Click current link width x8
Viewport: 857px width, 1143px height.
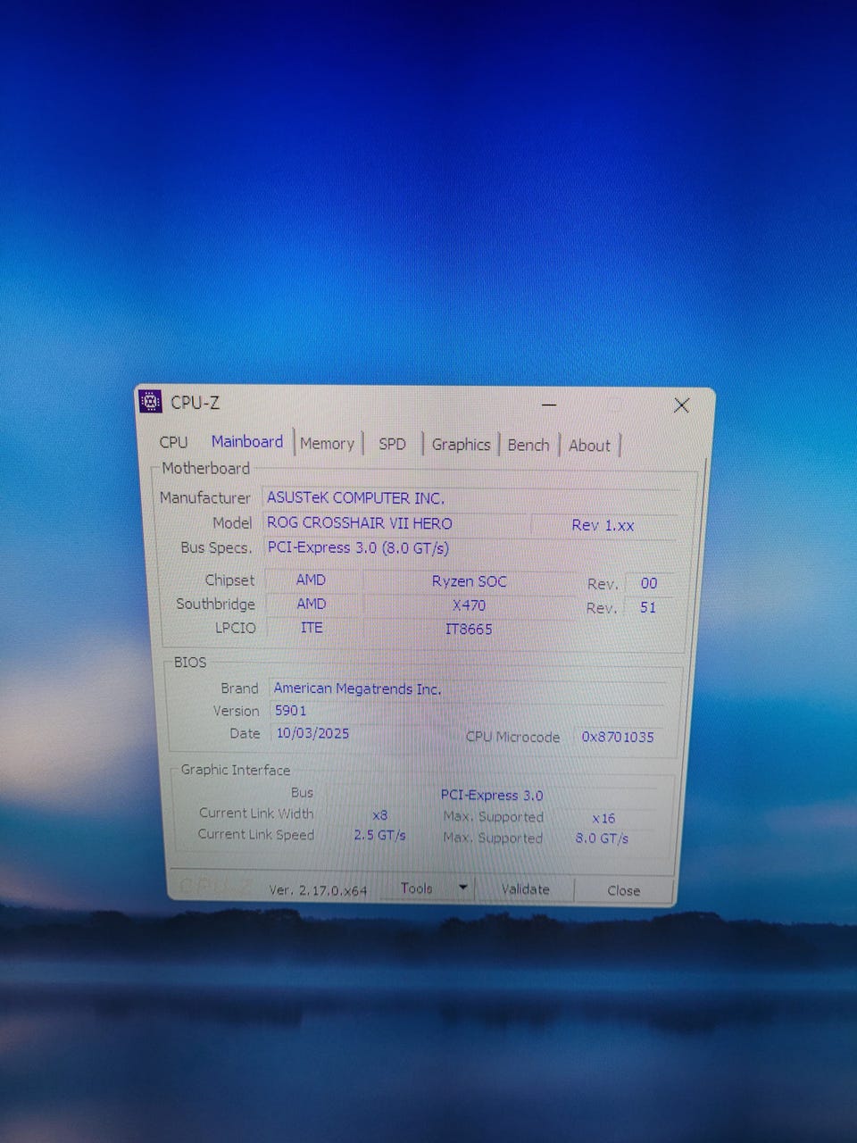pos(380,815)
